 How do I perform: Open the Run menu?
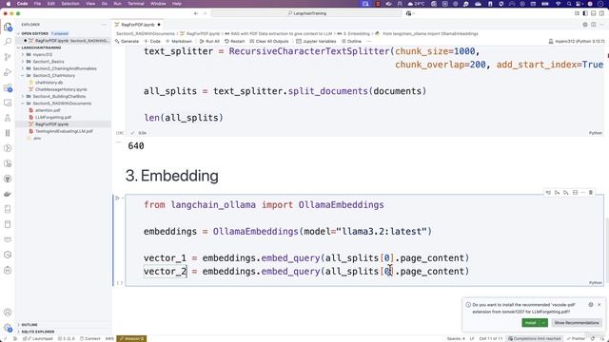point(117,4)
